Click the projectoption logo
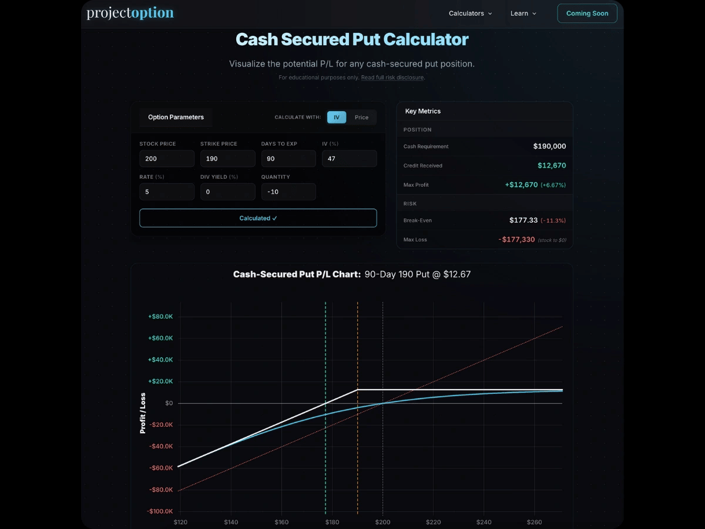 click(x=130, y=13)
